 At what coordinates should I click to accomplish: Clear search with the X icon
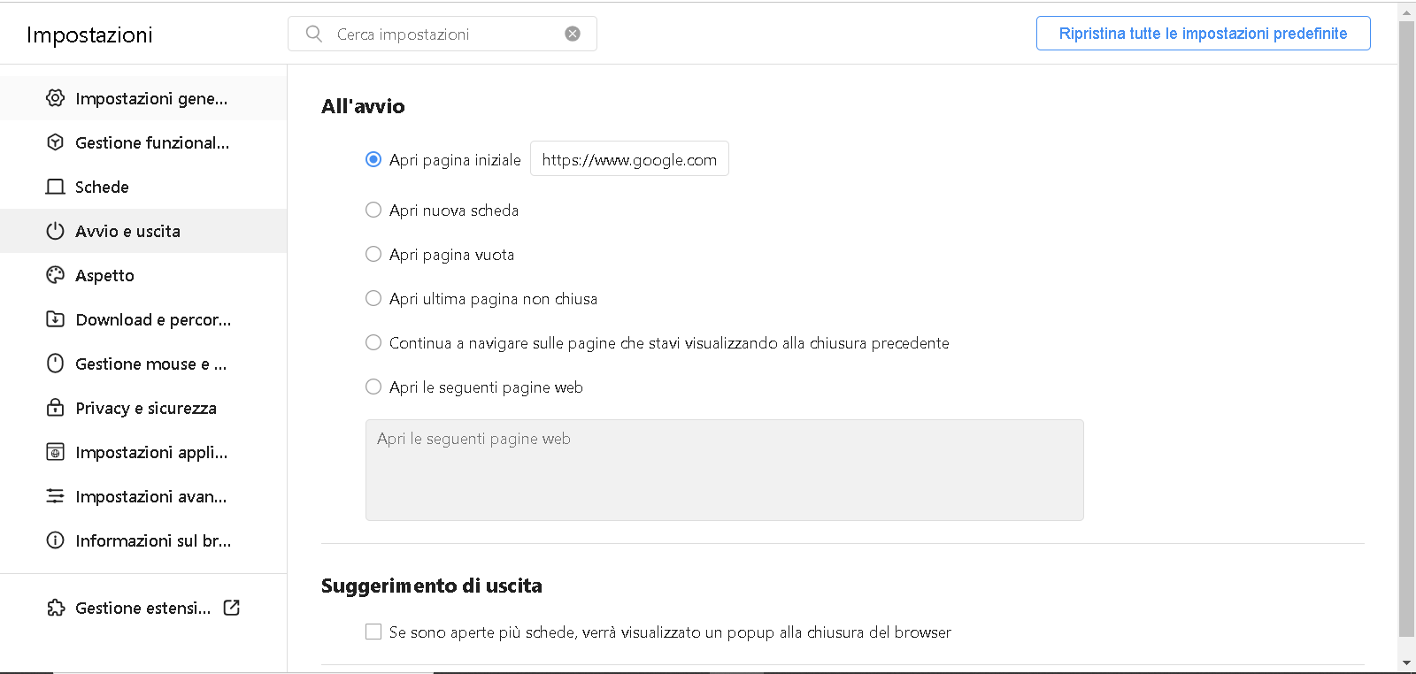tap(573, 34)
